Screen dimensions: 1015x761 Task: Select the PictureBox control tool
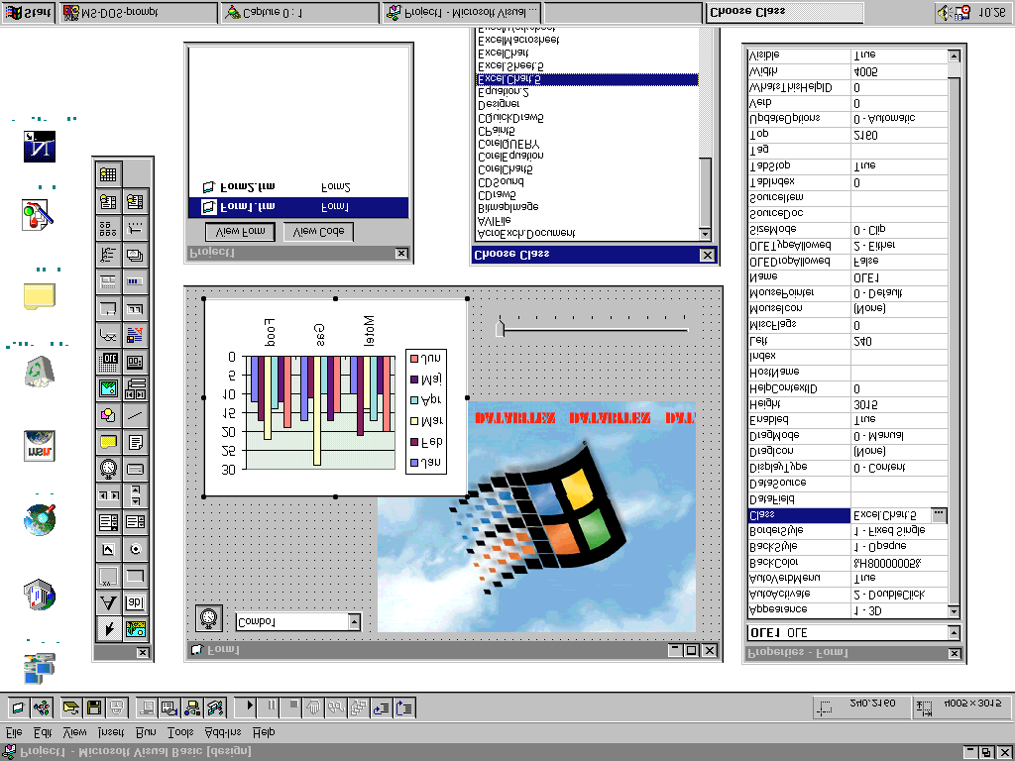(135, 628)
